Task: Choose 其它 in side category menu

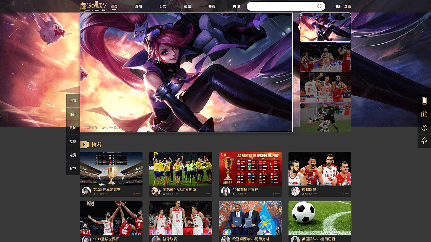Action: coord(73,168)
